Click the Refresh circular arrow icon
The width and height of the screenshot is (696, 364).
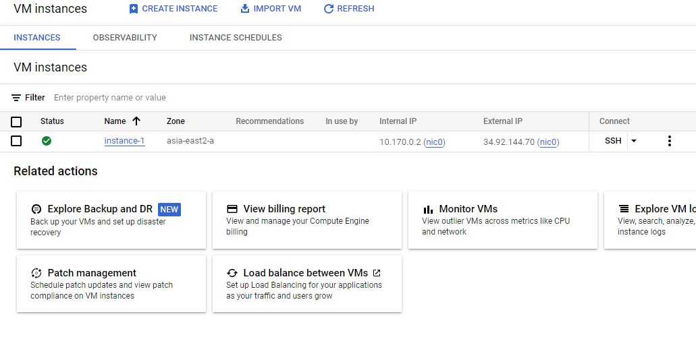329,9
